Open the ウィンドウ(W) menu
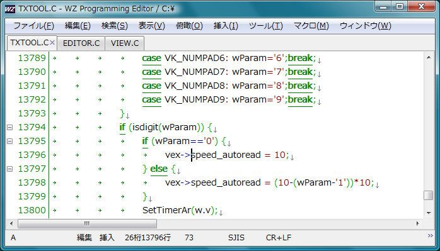Screen dimensions: 440x251 [x=365, y=26]
